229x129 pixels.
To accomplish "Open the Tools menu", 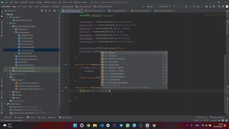I will point(65,2).
